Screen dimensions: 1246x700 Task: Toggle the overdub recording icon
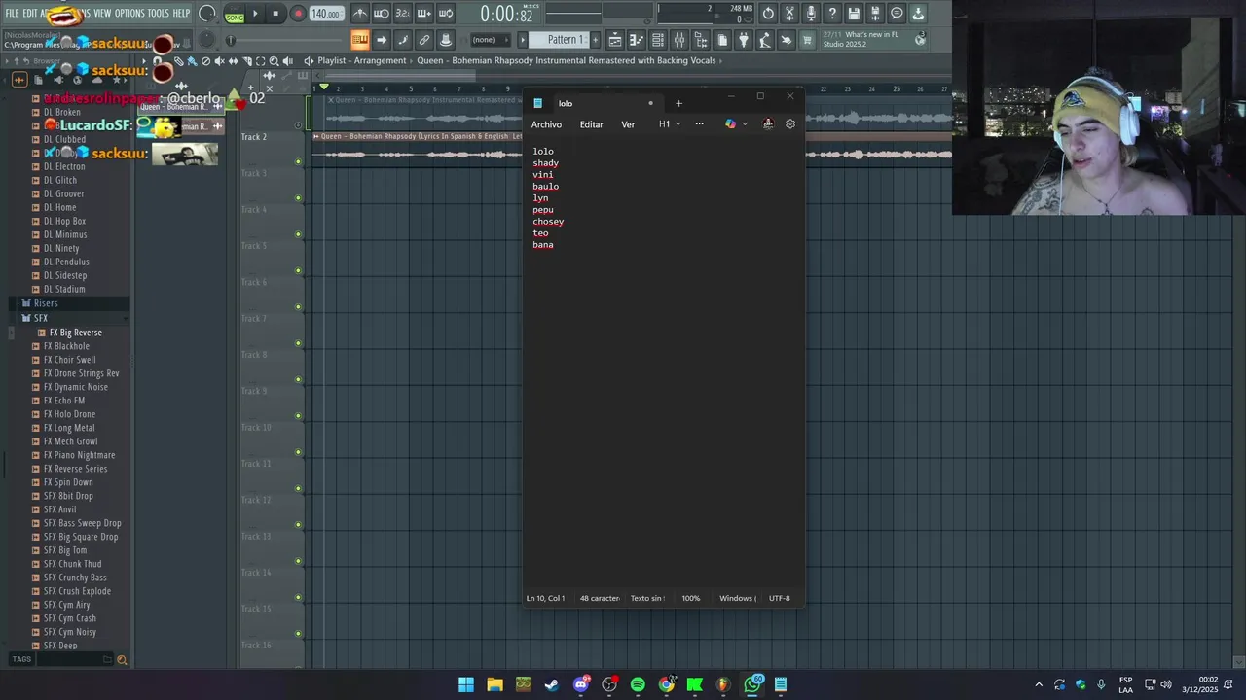coord(424,14)
